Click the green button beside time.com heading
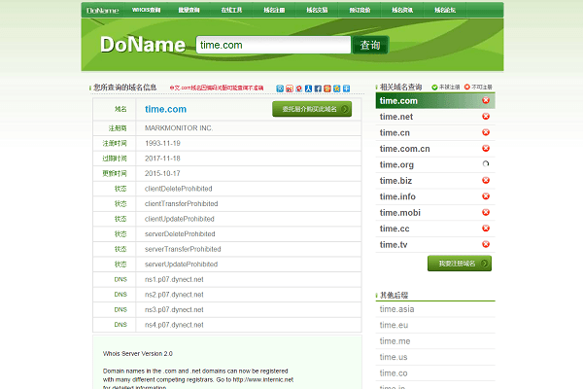583x389 pixels. click(312, 109)
